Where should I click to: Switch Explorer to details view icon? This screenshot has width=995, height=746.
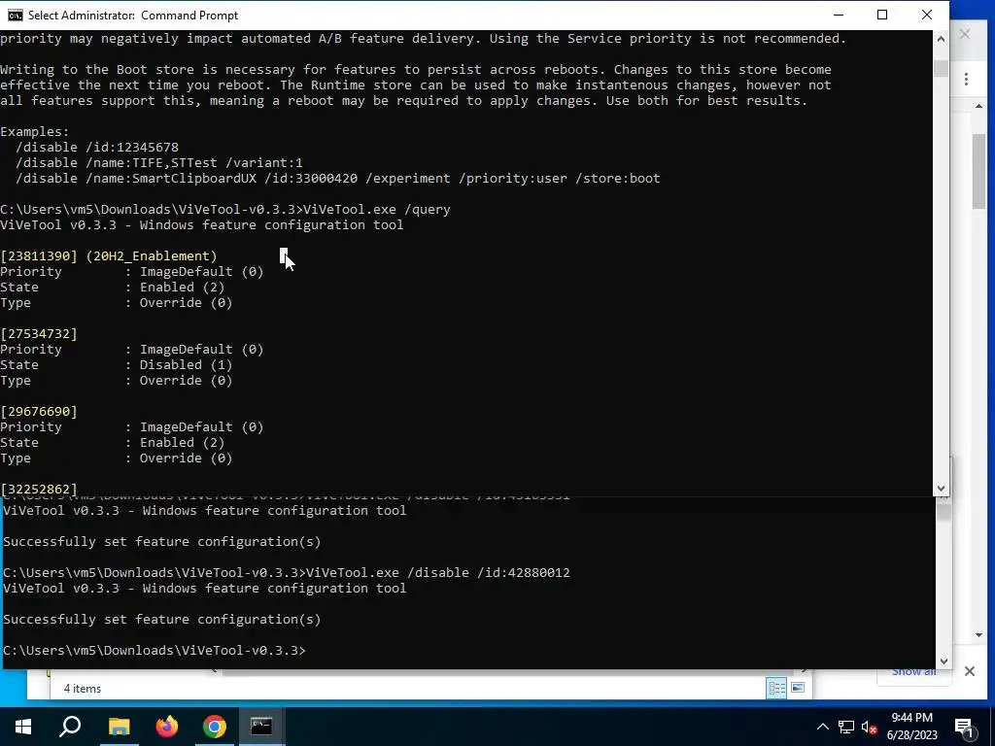tap(776, 689)
